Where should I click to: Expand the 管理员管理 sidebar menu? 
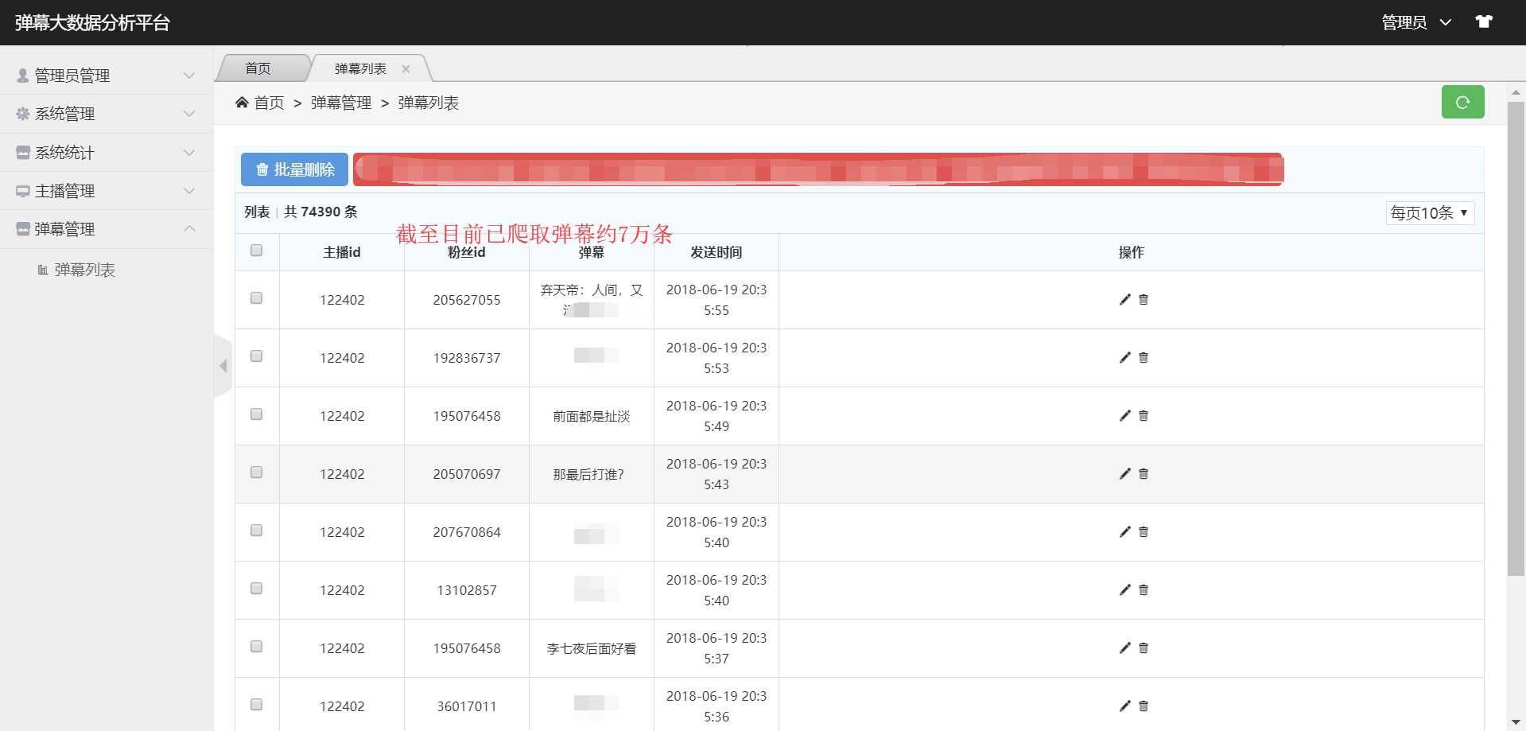click(x=107, y=76)
